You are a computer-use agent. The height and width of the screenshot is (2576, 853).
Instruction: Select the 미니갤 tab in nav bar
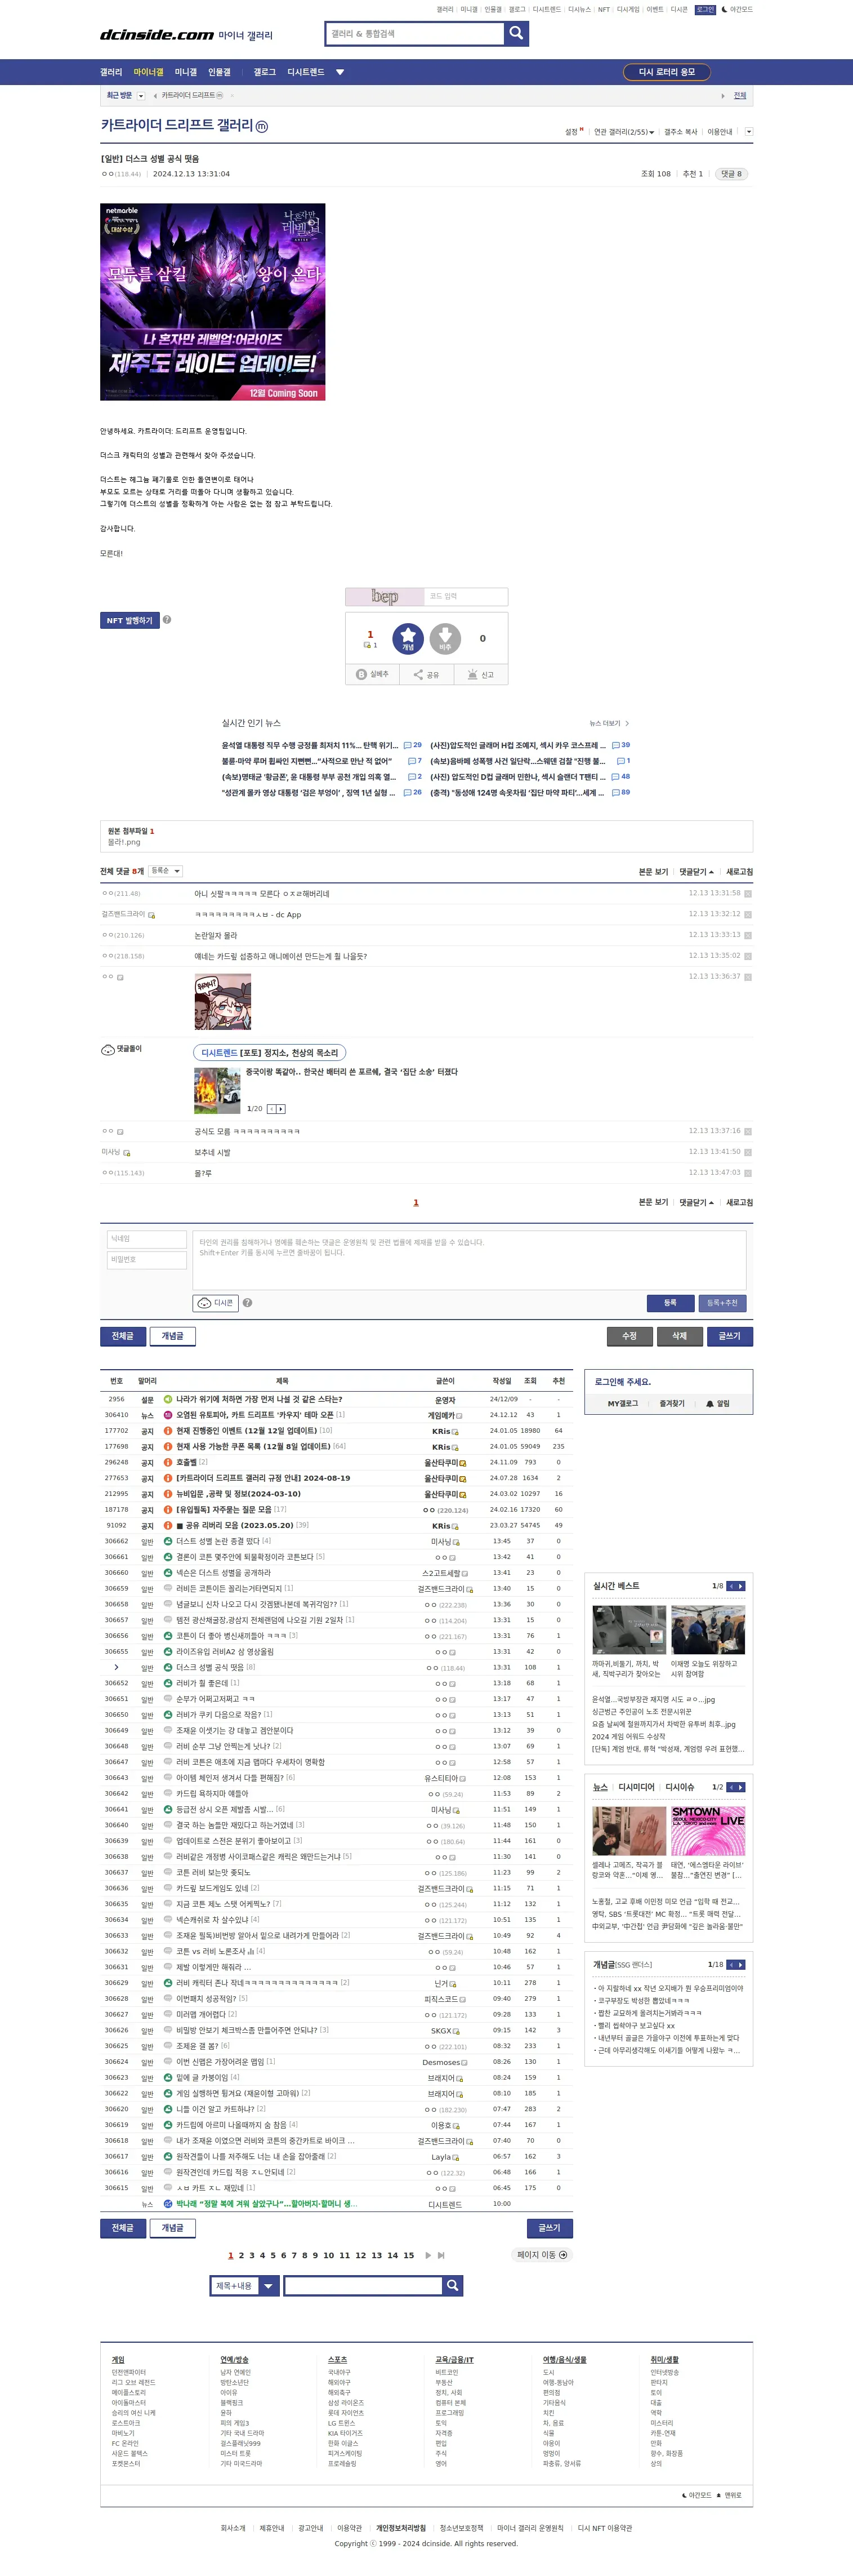click(x=186, y=72)
